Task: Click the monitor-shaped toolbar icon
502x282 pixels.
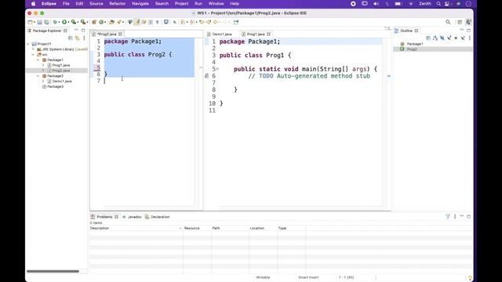Action: click(166, 22)
